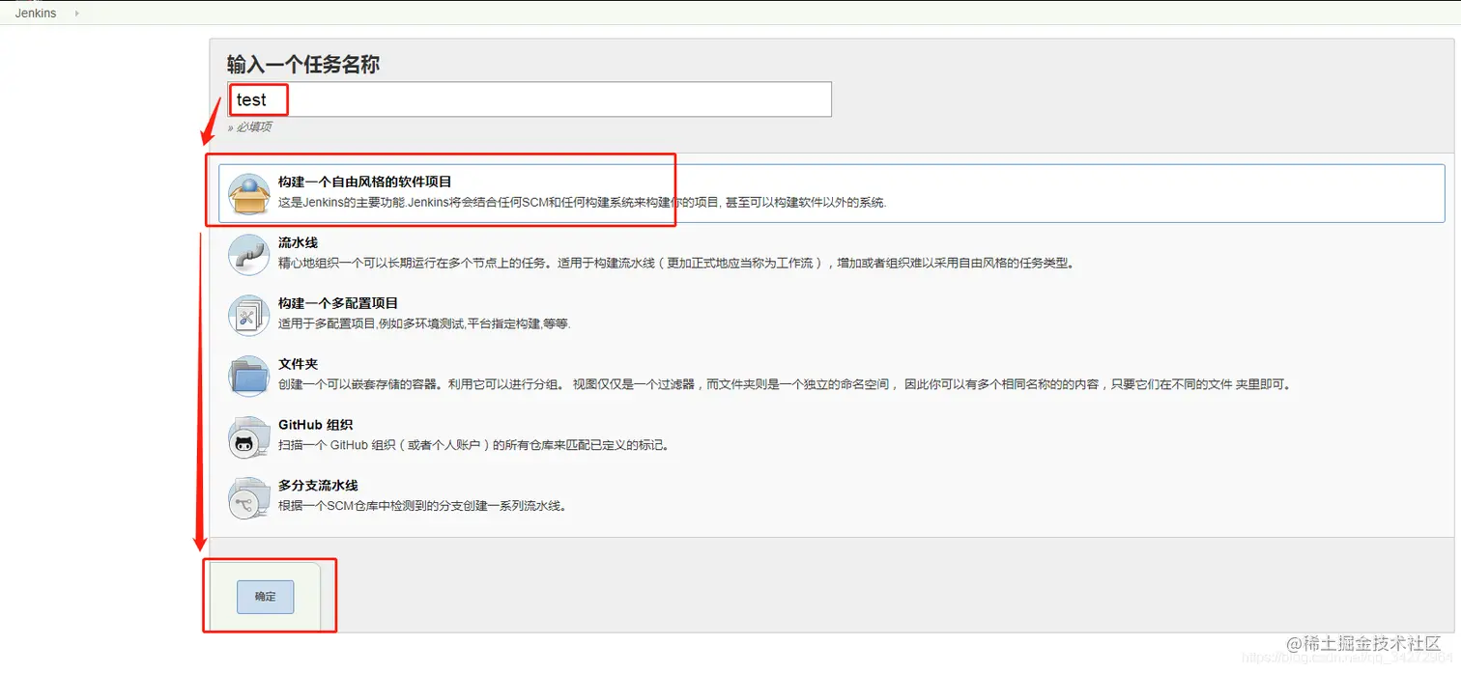Click the 输入一个任务名称 heading
1461x673 pixels.
click(x=303, y=64)
